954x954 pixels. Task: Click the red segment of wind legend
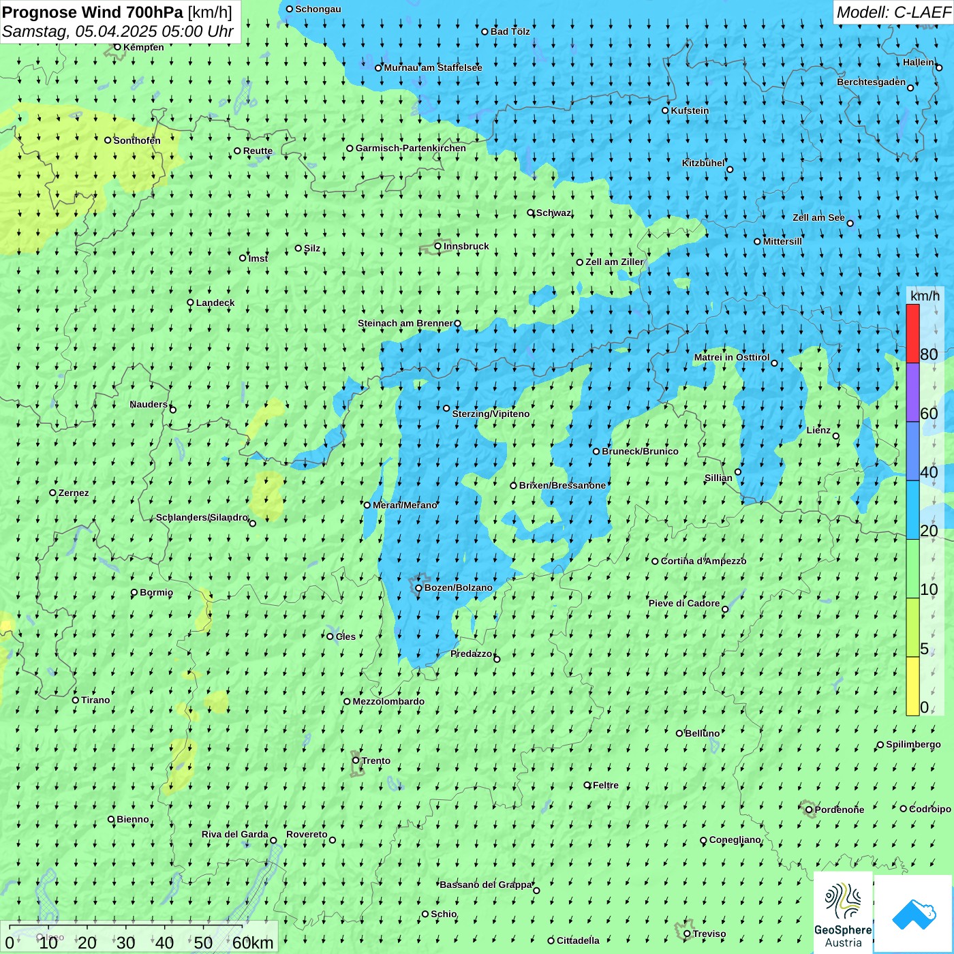click(x=912, y=333)
